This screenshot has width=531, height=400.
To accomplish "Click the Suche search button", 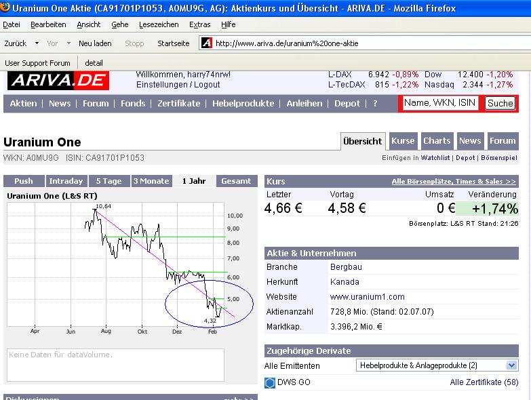I will pyautogui.click(x=500, y=103).
